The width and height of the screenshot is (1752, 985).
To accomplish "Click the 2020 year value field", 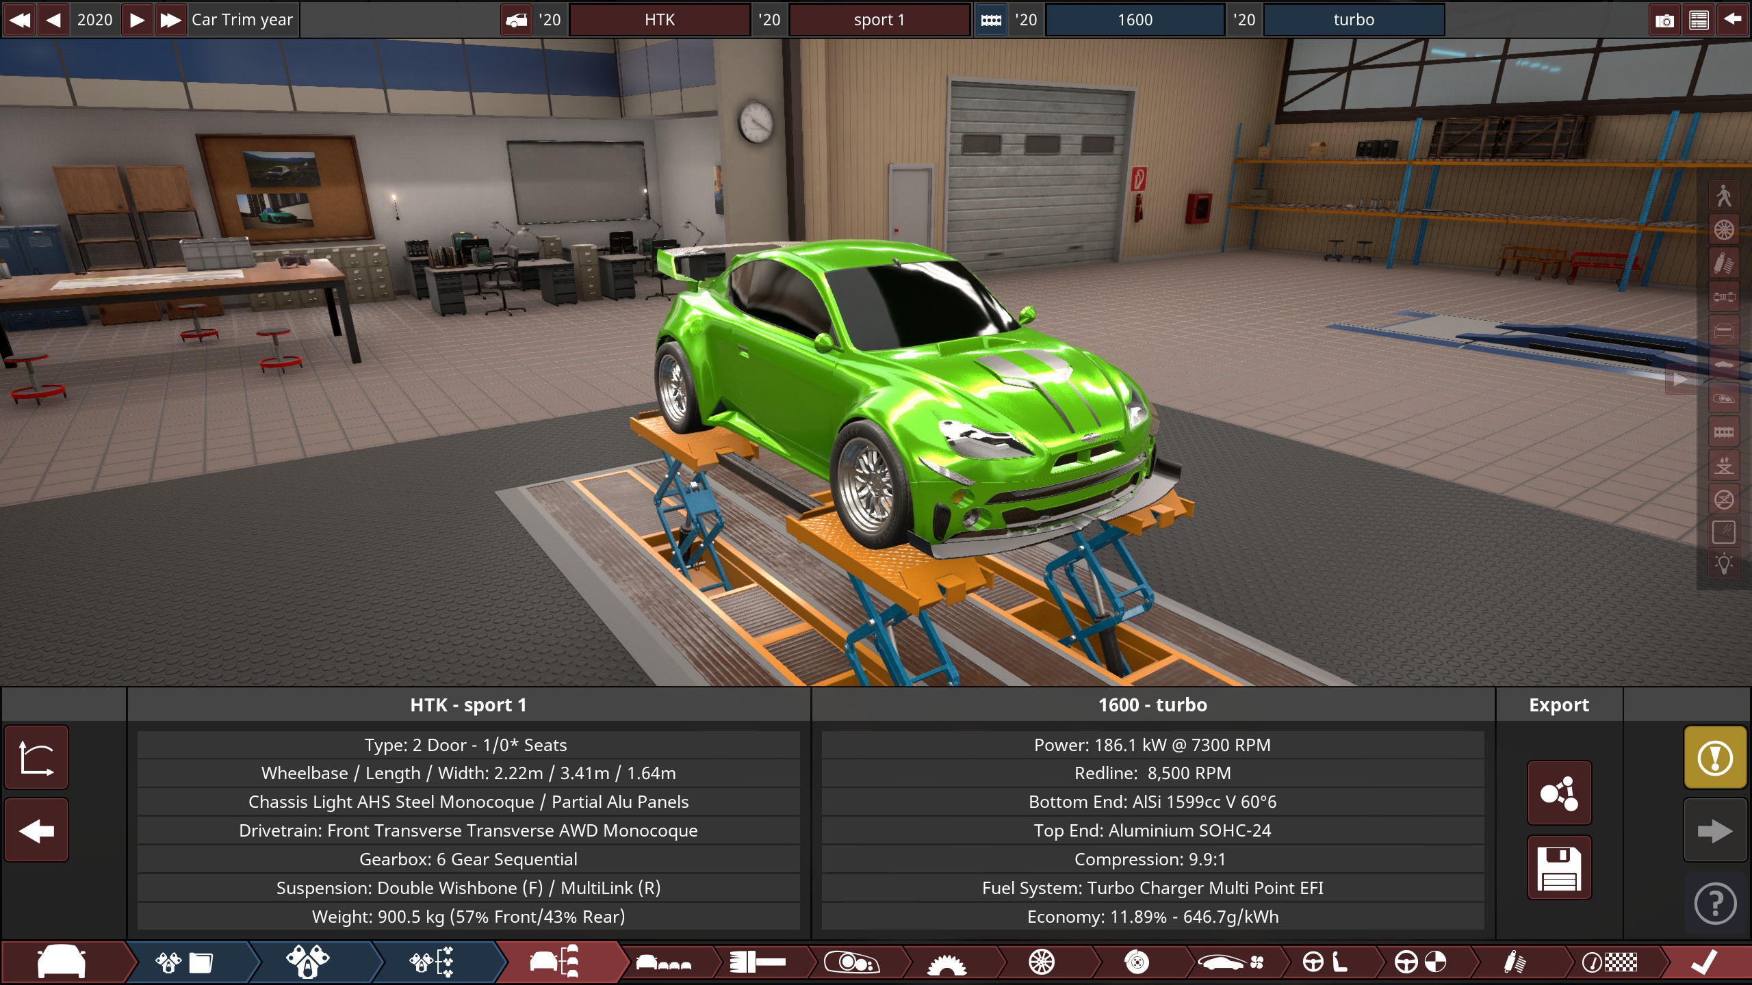I will coord(94,19).
